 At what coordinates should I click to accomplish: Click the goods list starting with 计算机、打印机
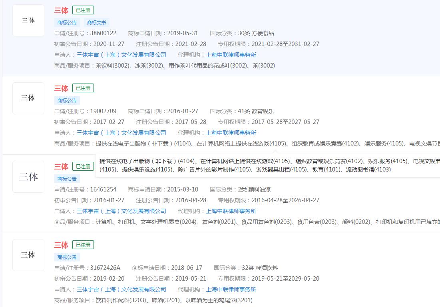[x=268, y=222]
